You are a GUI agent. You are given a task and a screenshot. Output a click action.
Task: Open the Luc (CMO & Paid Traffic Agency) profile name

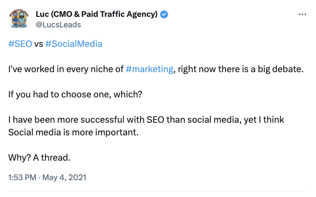click(x=97, y=14)
